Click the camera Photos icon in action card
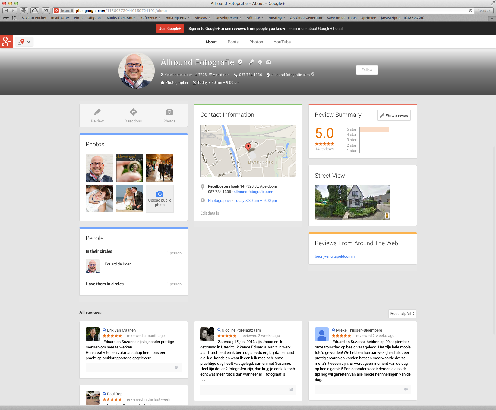This screenshot has height=410, width=496. pyautogui.click(x=169, y=112)
